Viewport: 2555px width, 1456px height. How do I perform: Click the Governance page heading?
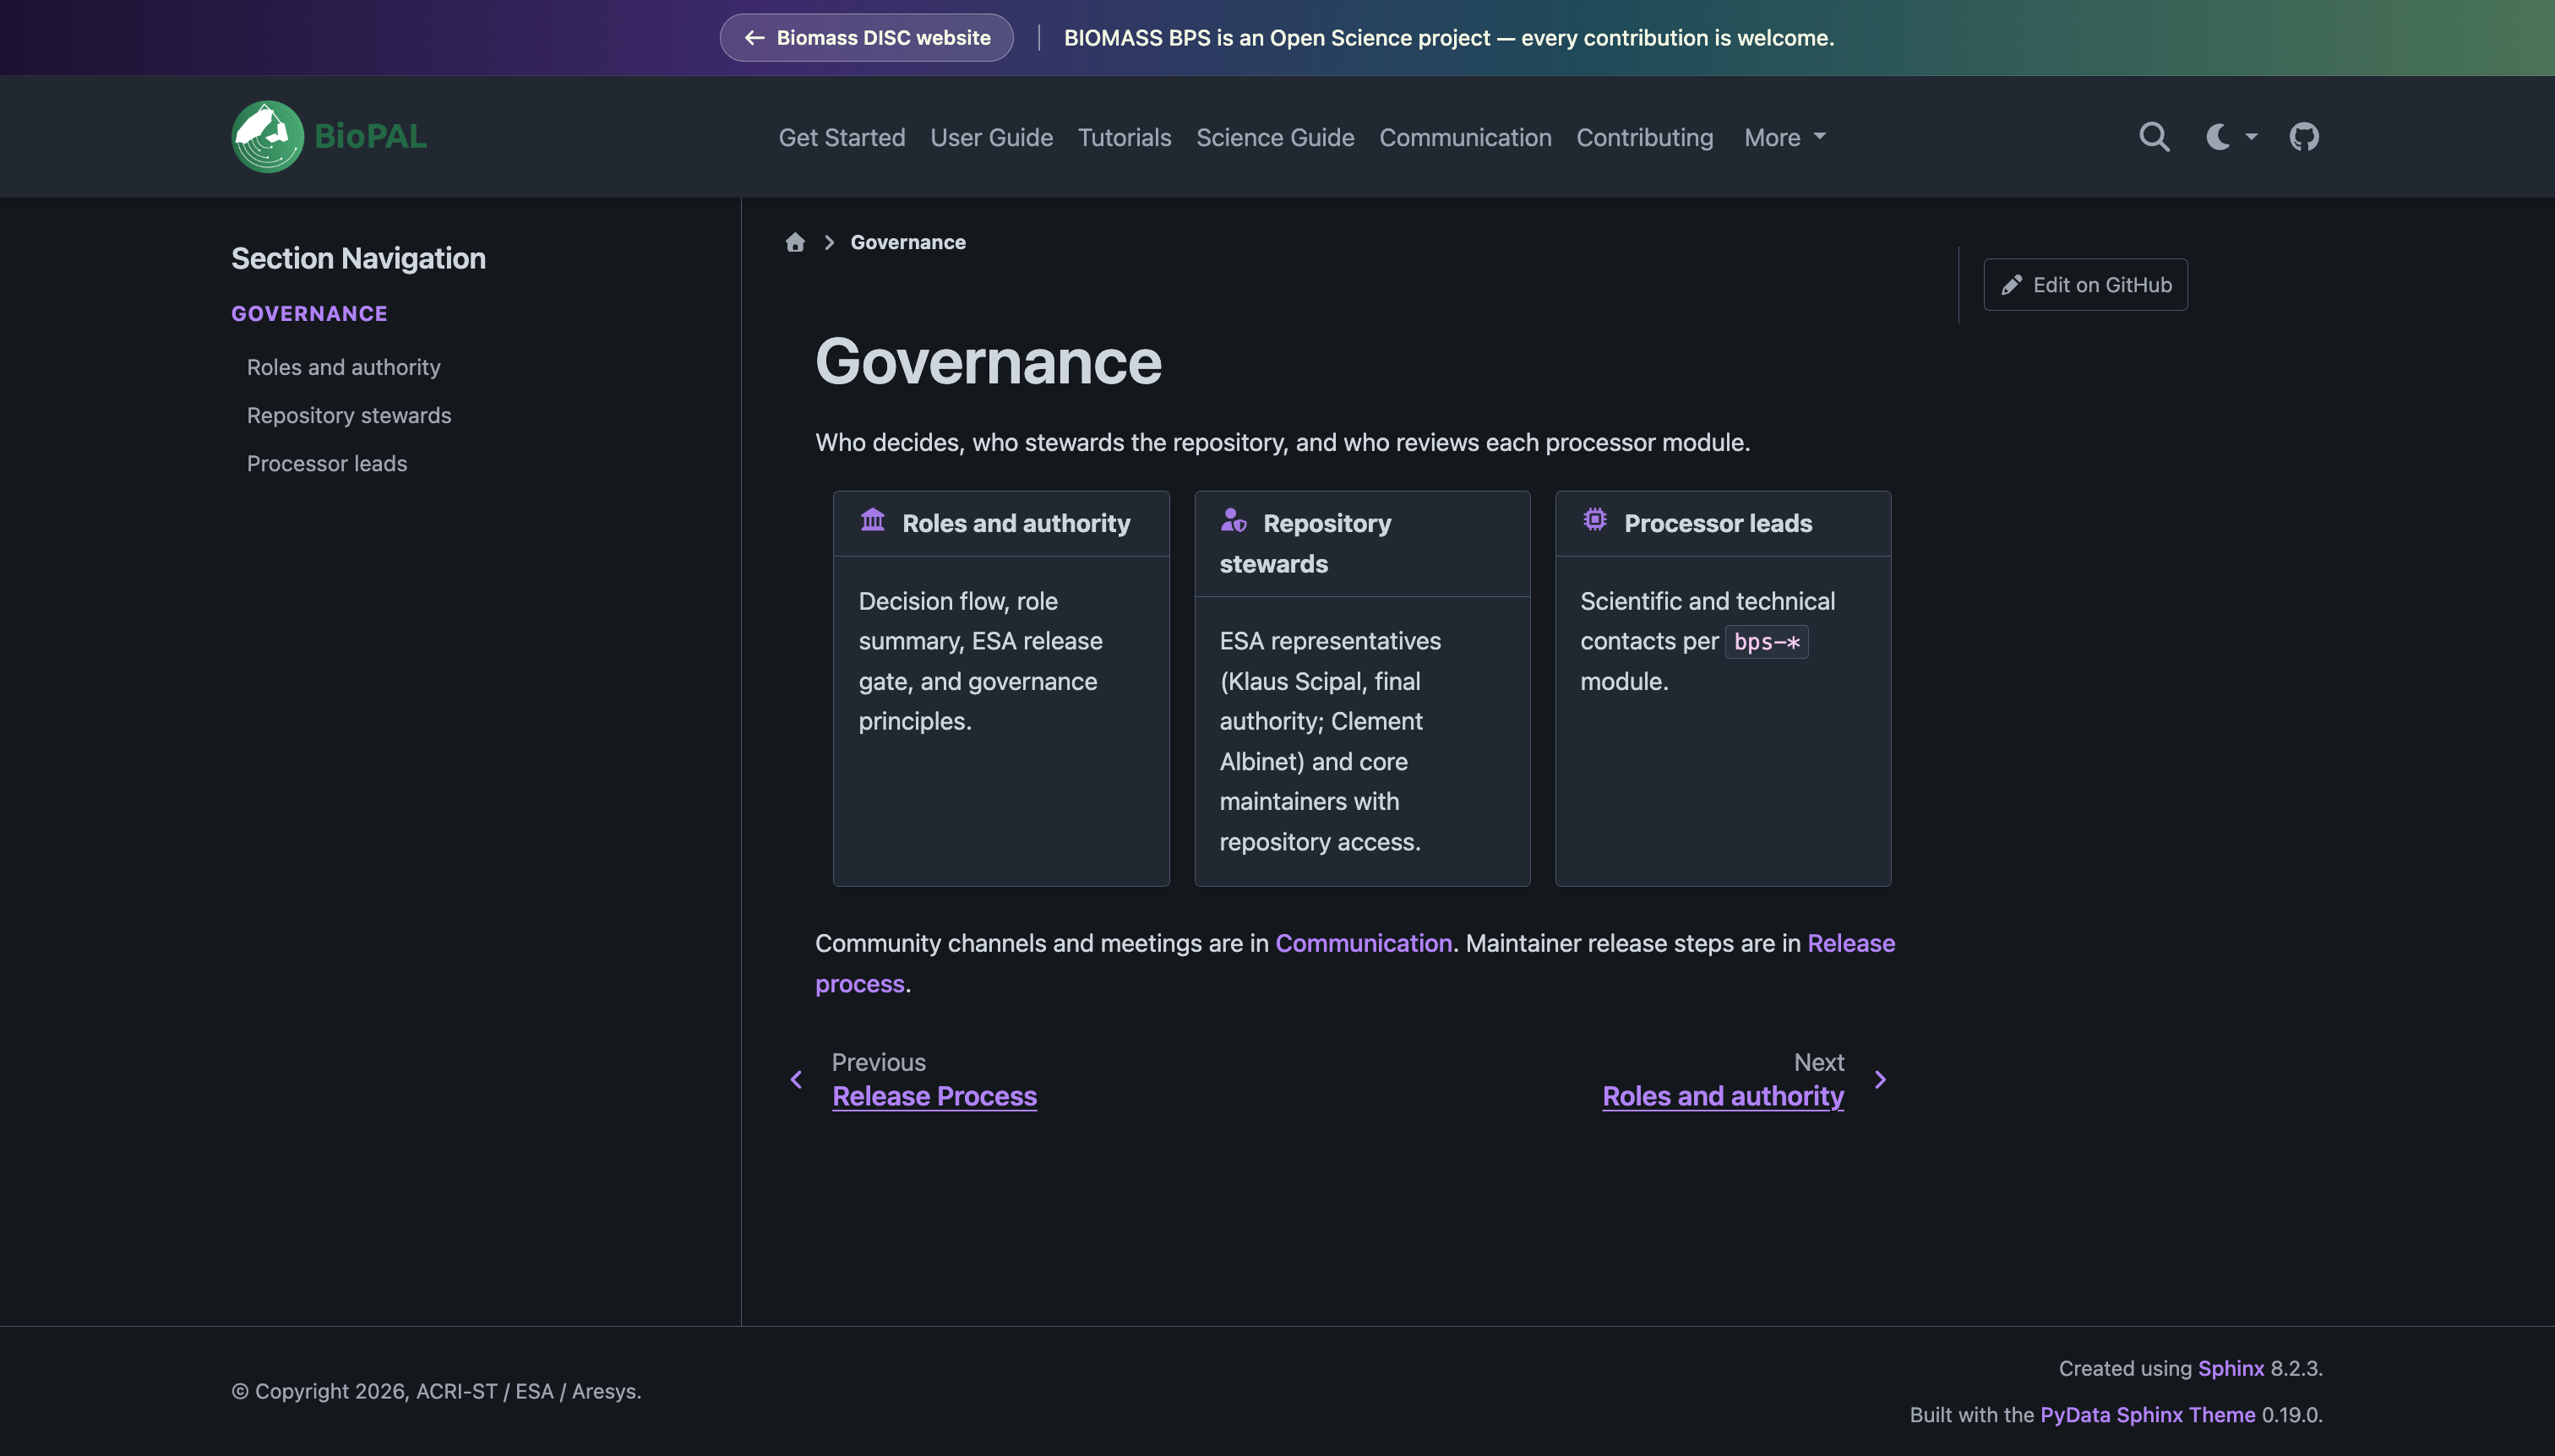tap(988, 361)
